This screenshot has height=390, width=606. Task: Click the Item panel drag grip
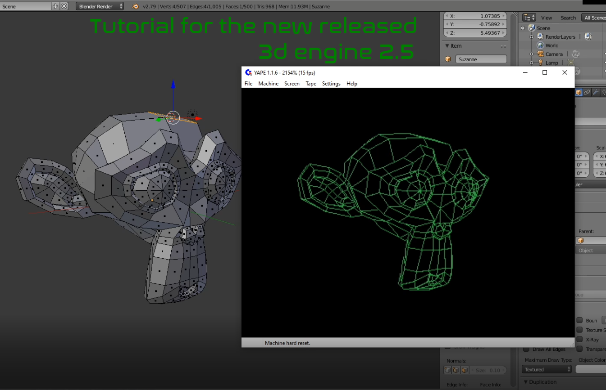click(x=504, y=47)
